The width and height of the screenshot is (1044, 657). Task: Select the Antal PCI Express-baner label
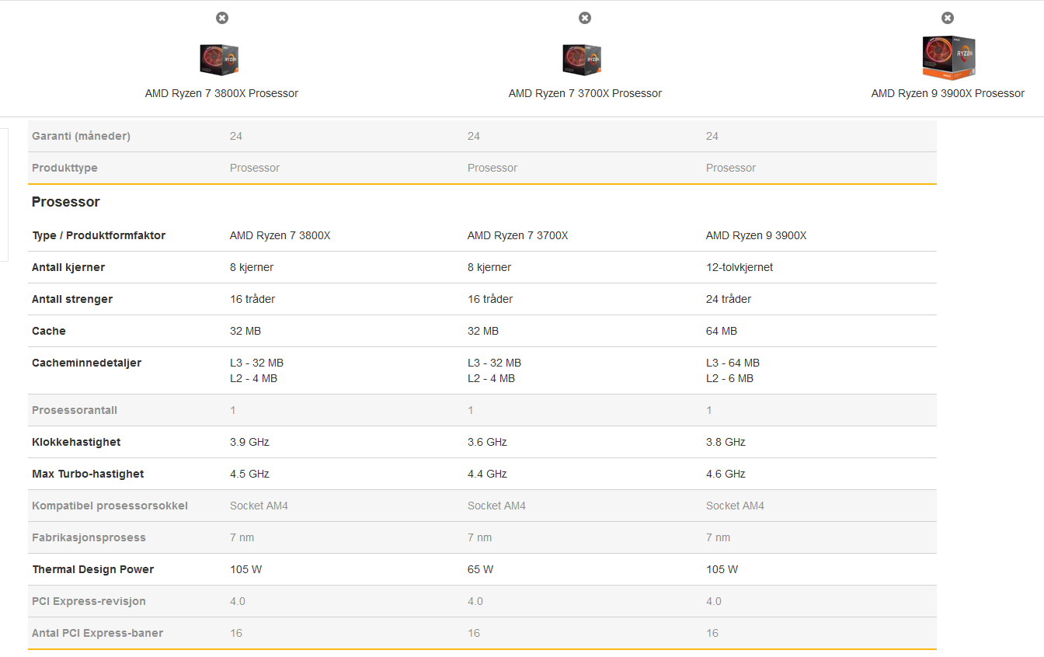pyautogui.click(x=98, y=633)
